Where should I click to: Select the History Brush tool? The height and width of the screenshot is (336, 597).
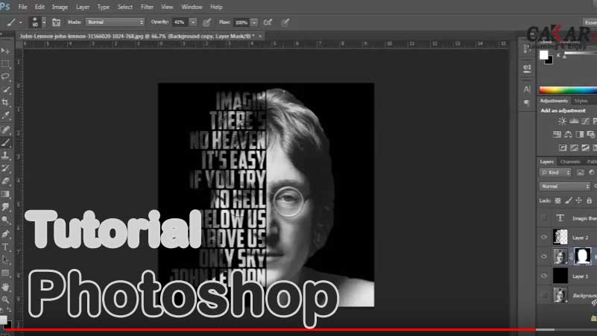pos(5,168)
